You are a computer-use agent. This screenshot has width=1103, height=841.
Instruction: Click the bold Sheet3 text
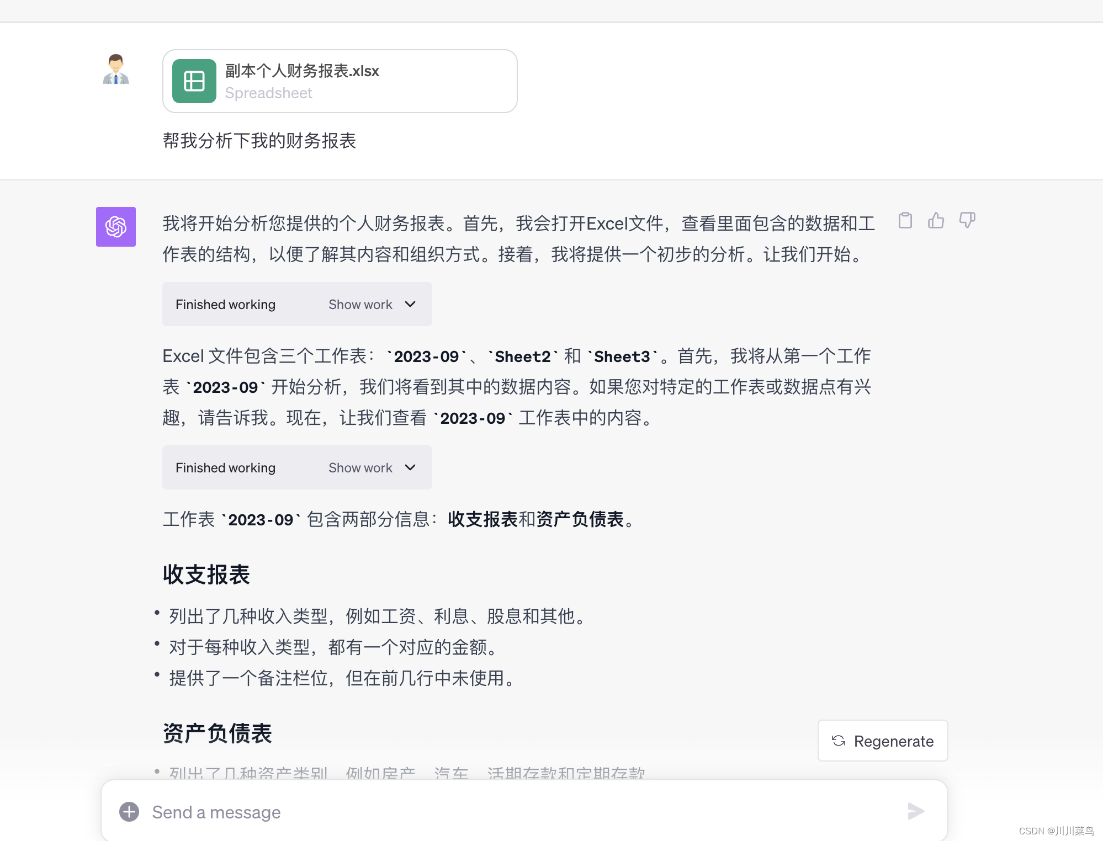(x=622, y=356)
